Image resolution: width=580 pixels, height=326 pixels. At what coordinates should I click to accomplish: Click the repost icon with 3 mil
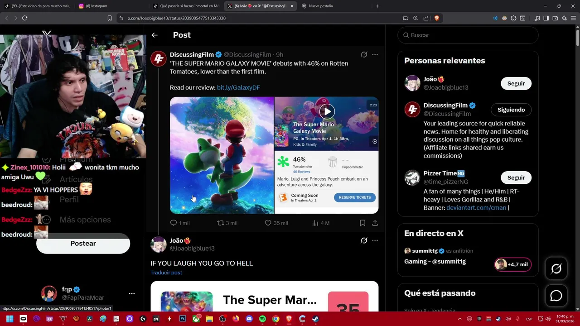221,223
